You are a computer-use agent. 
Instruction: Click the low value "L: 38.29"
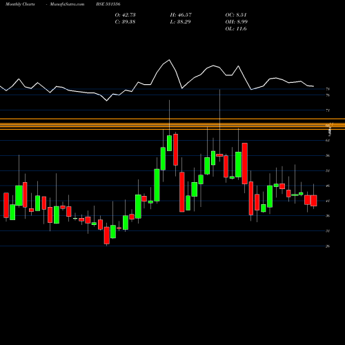tap(180, 21)
